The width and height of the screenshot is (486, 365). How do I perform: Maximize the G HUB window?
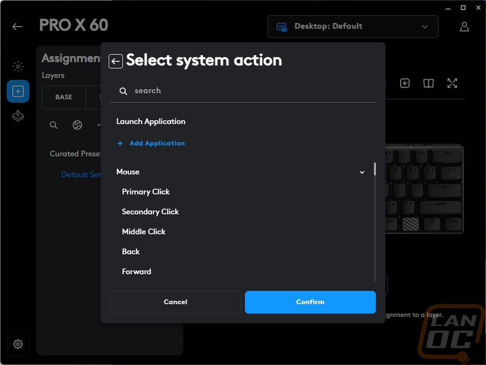pos(463,8)
